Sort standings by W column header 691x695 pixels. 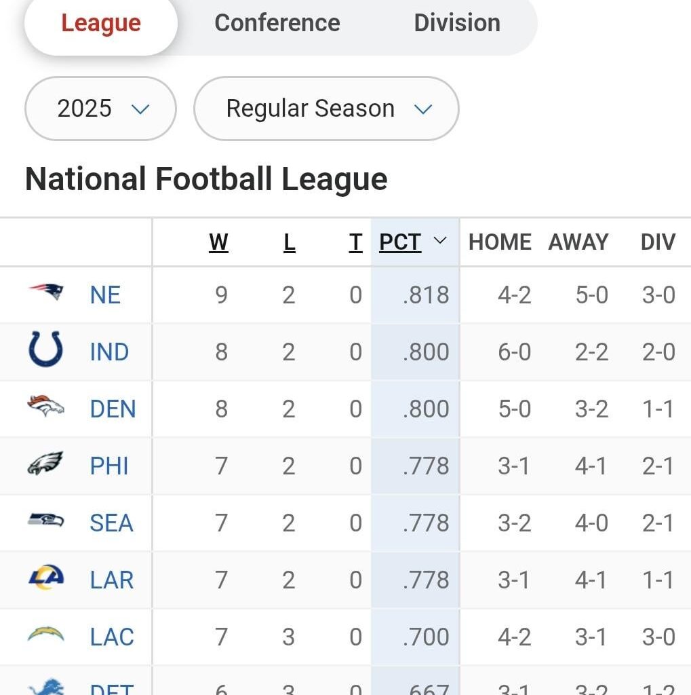(x=218, y=242)
